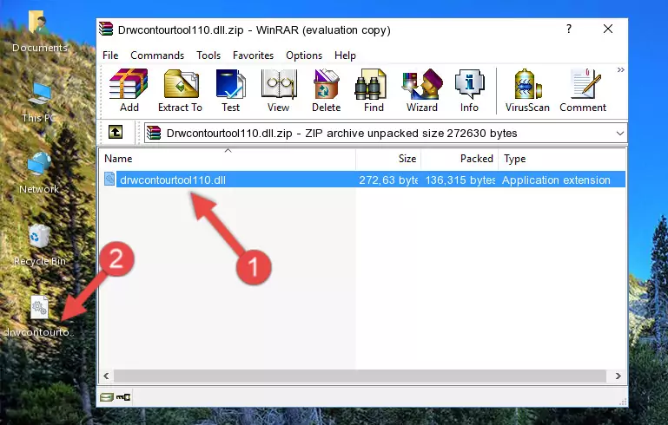This screenshot has width=668, height=425.
Task: Click the scroll left arrow
Action: (x=107, y=376)
